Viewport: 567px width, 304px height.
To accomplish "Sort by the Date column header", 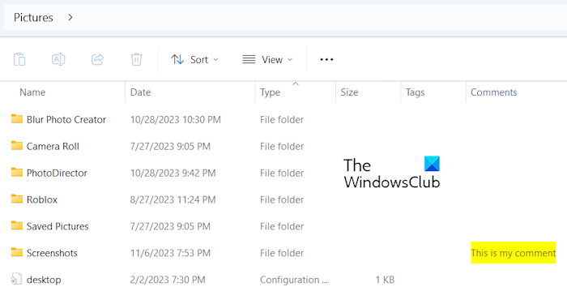I will [x=140, y=92].
